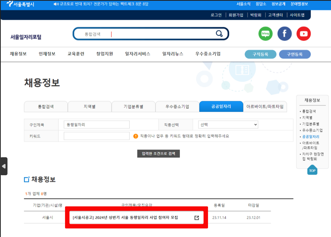Click the 구인등록 button
The height and width of the screenshot is (237, 331).
pyautogui.click(x=295, y=54)
